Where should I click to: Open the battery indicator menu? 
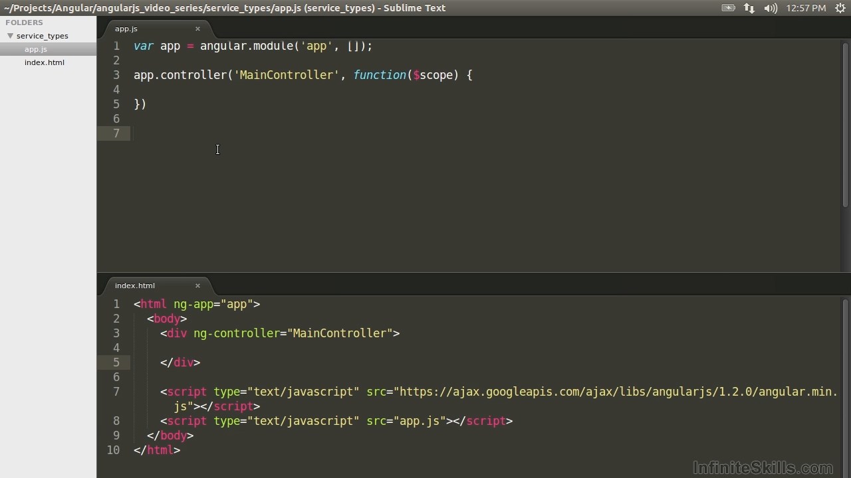point(729,8)
